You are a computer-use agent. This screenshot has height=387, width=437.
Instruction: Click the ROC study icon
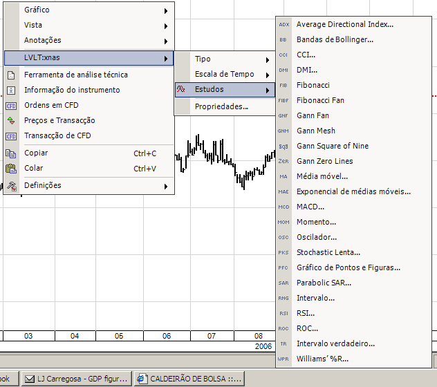(283, 328)
